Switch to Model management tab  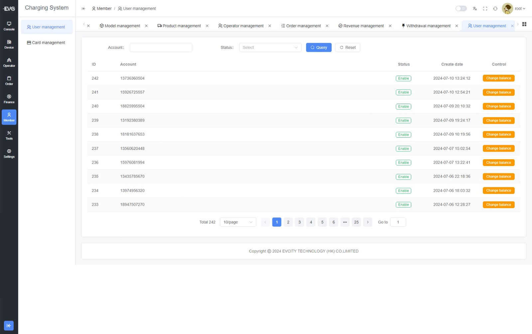pos(120,26)
